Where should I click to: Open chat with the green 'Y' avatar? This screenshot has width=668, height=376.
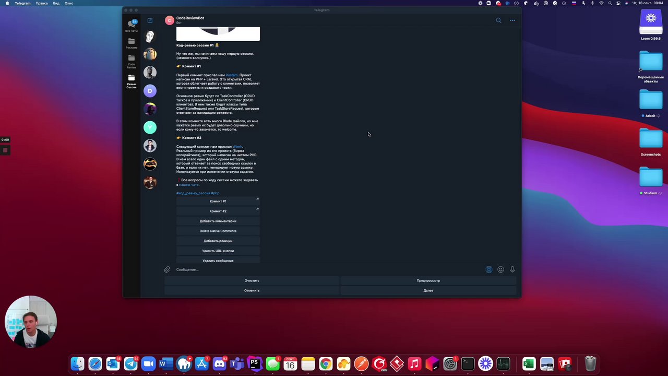click(x=150, y=127)
